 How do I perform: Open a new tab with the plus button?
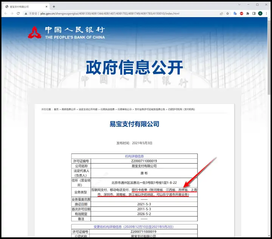pyautogui.click(x=54, y=6)
